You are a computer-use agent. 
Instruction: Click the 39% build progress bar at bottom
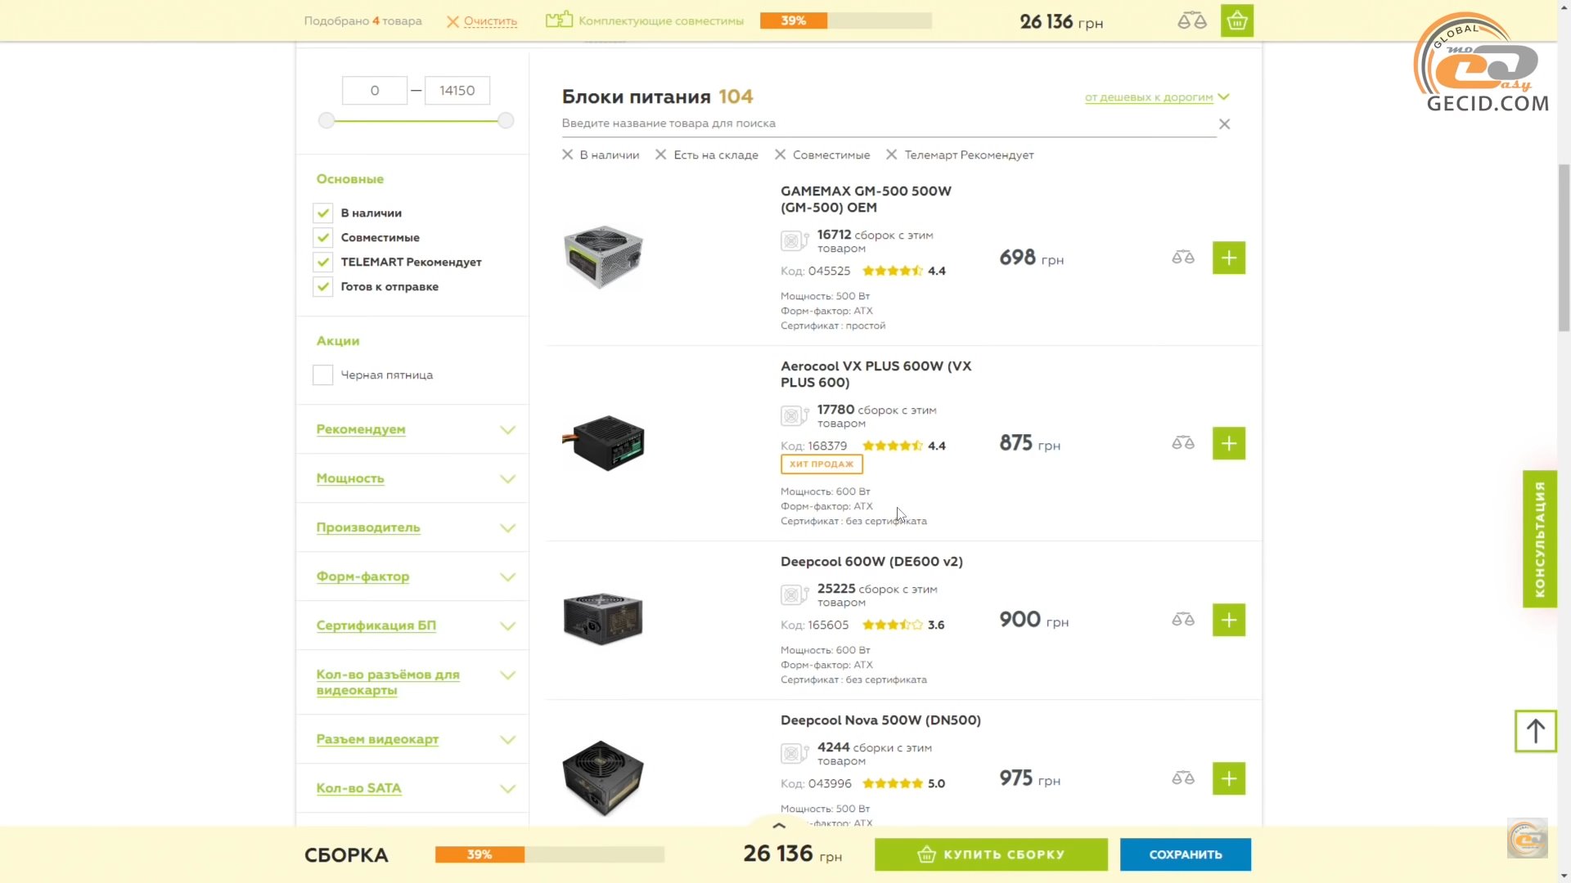pos(549,854)
